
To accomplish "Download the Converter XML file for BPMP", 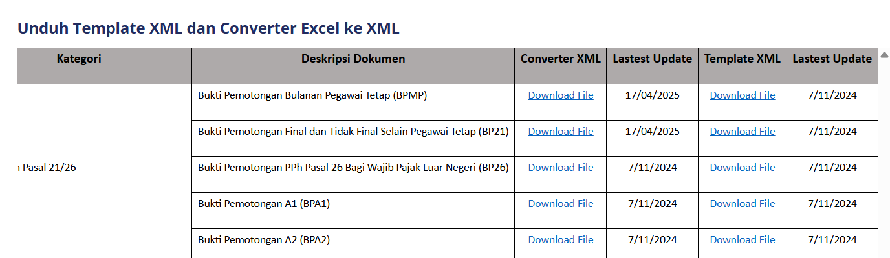I will (x=560, y=95).
